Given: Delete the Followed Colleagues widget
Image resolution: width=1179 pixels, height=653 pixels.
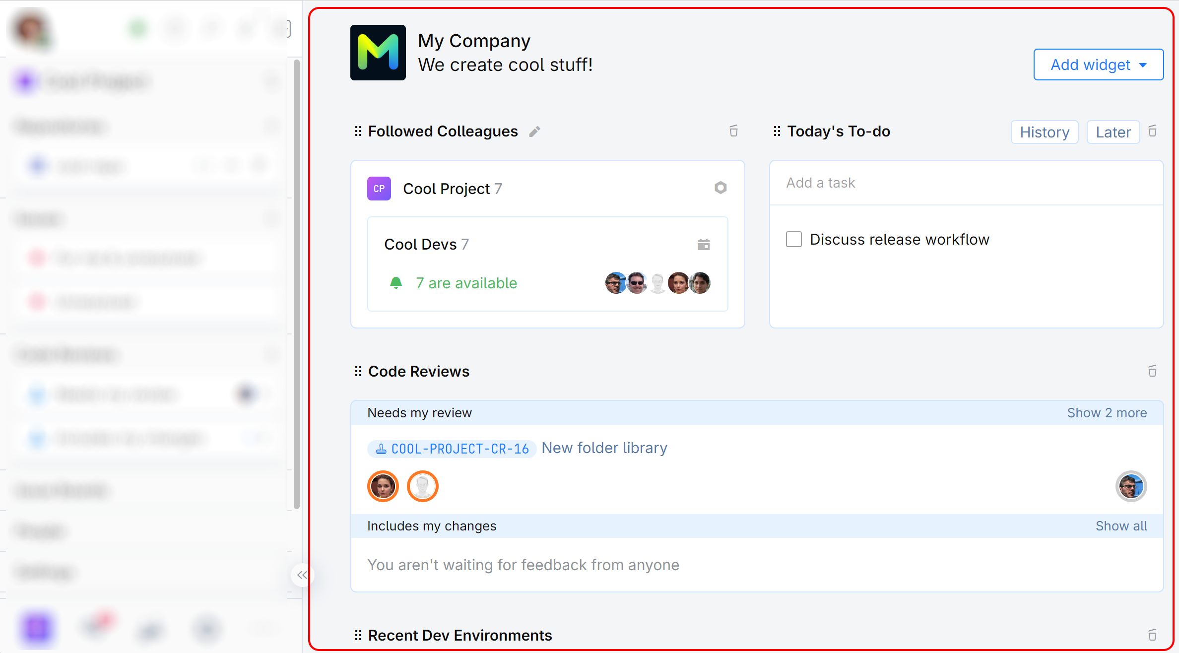Looking at the screenshot, I should (733, 131).
